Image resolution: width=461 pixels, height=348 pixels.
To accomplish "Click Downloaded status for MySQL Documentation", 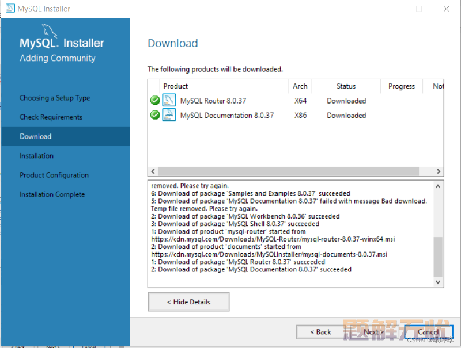I will (346, 115).
